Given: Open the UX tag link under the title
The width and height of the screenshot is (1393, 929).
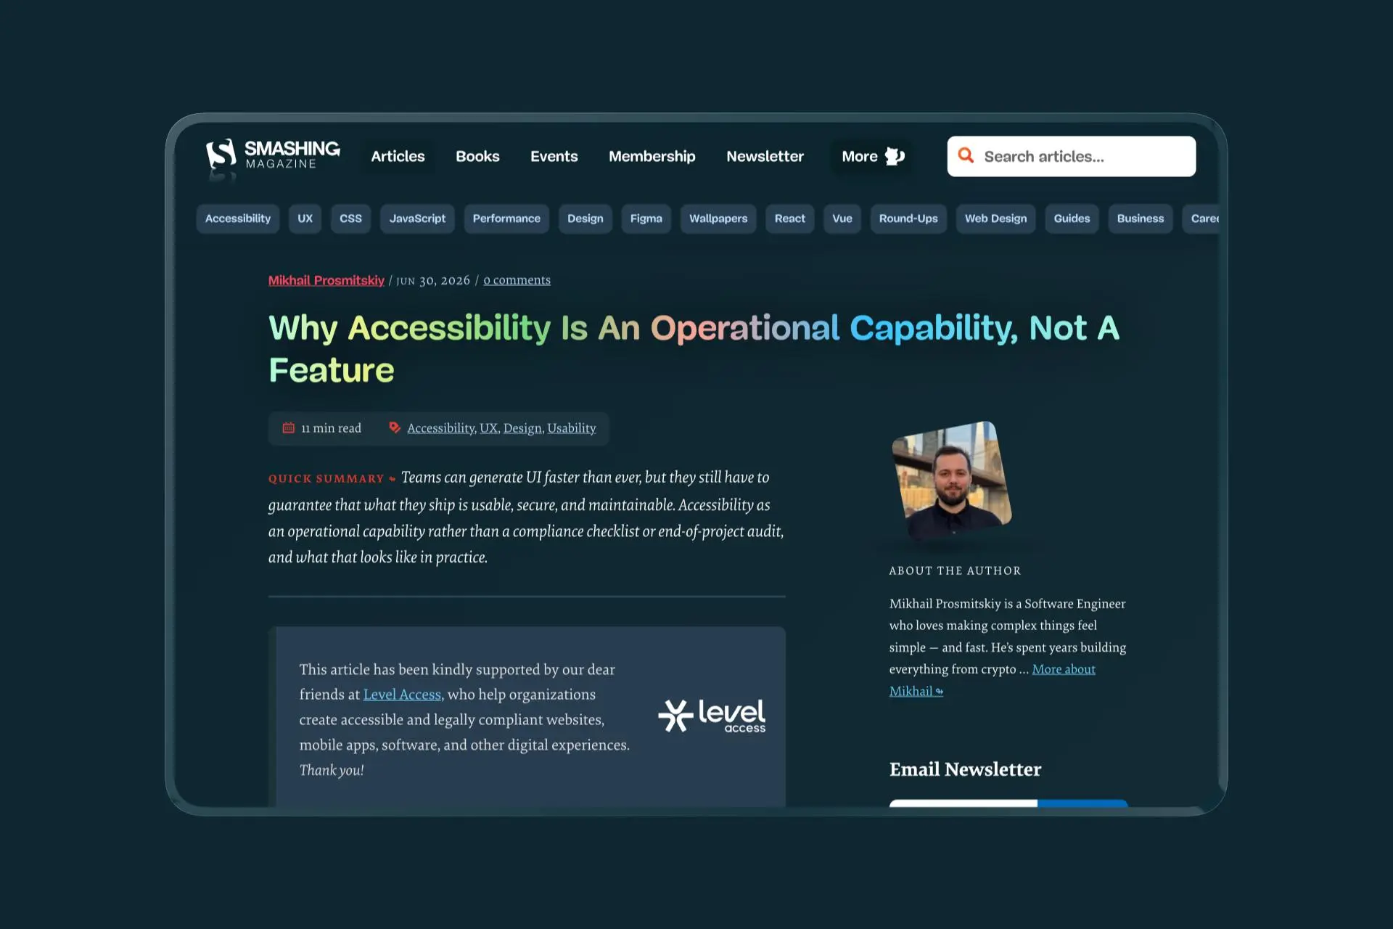Looking at the screenshot, I should coord(488,428).
